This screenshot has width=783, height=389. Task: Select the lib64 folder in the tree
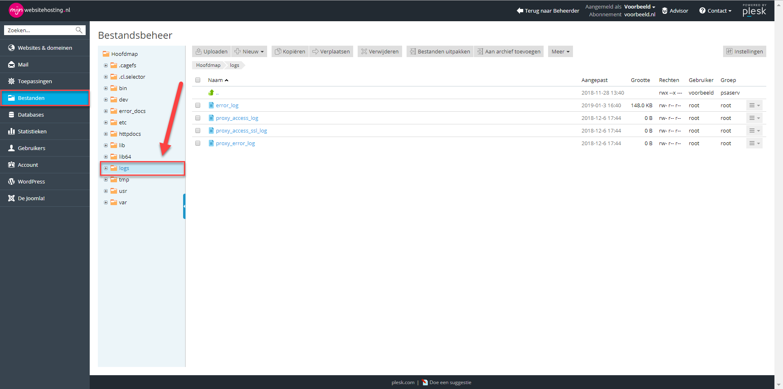click(125, 157)
